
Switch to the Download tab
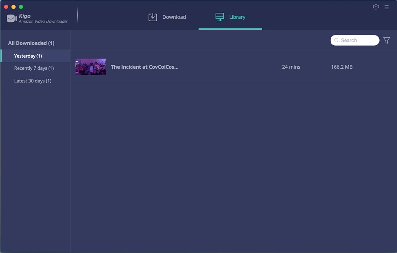(x=167, y=17)
